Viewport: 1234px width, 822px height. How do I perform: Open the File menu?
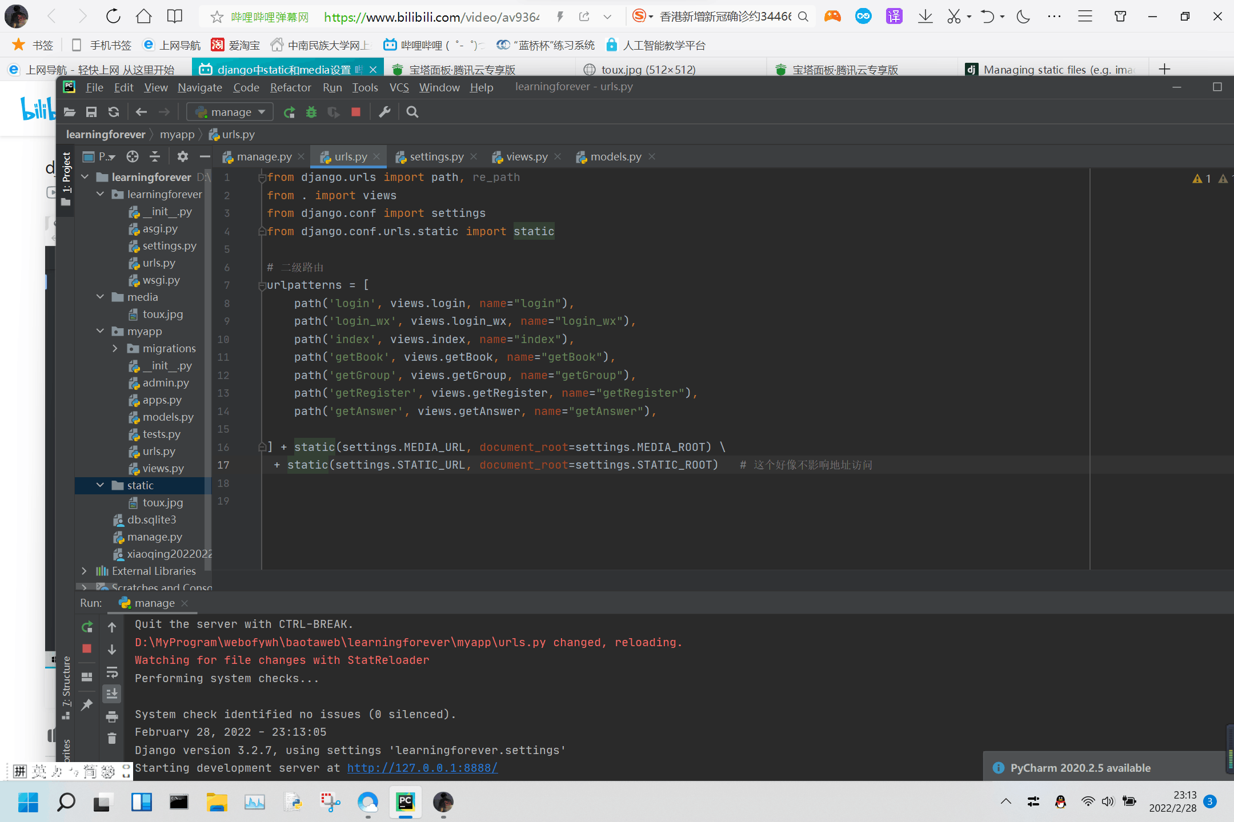[x=94, y=87]
